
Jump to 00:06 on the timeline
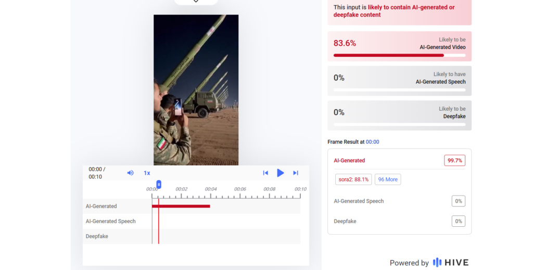click(x=240, y=196)
